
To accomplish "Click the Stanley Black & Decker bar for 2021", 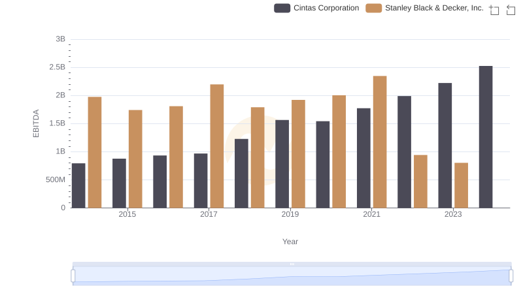I will (380, 142).
